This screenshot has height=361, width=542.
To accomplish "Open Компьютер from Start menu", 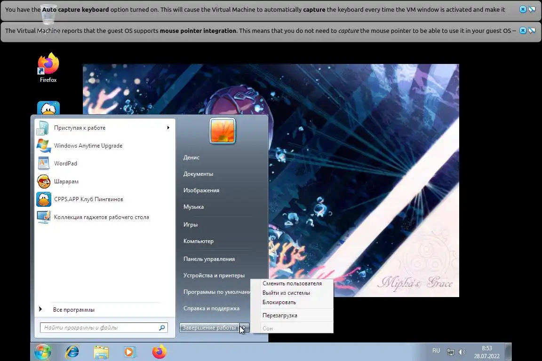I will pos(199,241).
